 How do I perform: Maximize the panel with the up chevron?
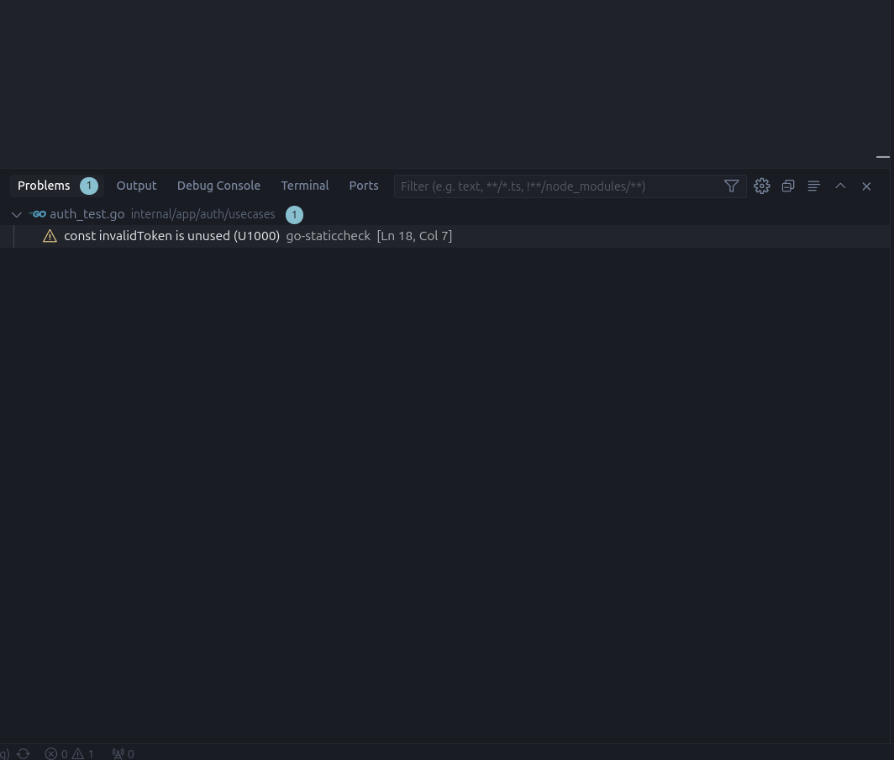[840, 186]
